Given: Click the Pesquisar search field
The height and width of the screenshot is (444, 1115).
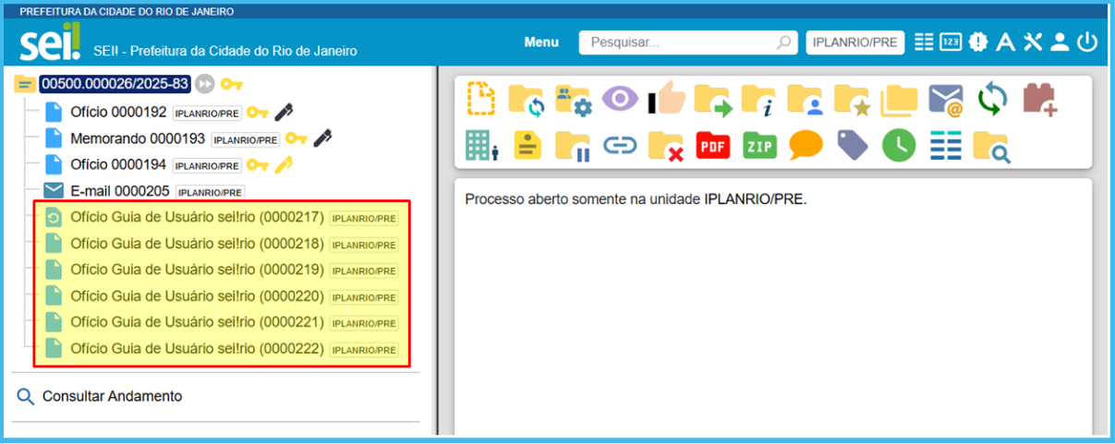Looking at the screenshot, I should coord(679,42).
